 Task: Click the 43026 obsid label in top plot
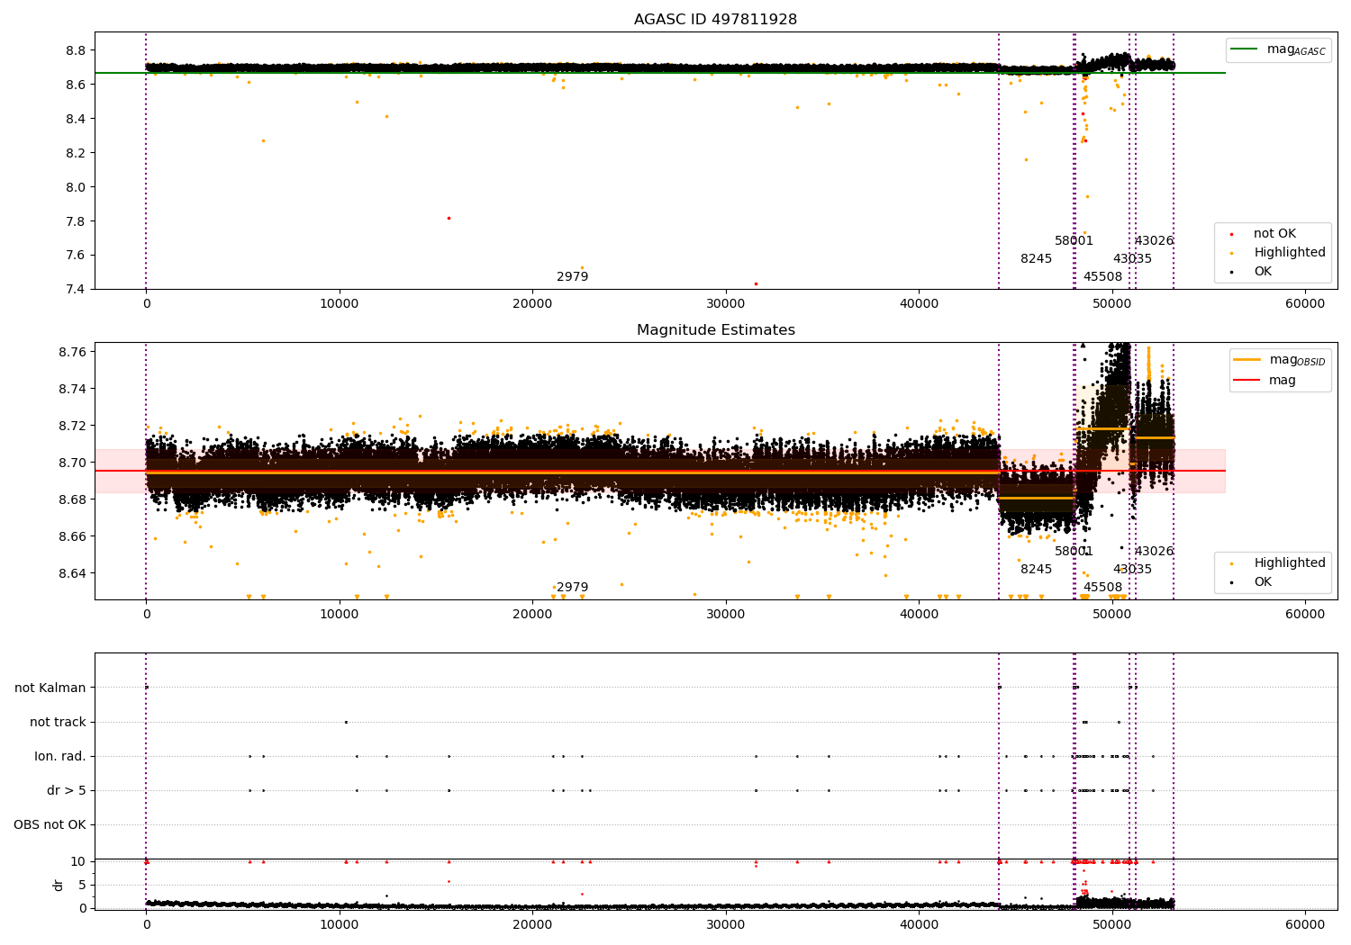[x=1154, y=241]
